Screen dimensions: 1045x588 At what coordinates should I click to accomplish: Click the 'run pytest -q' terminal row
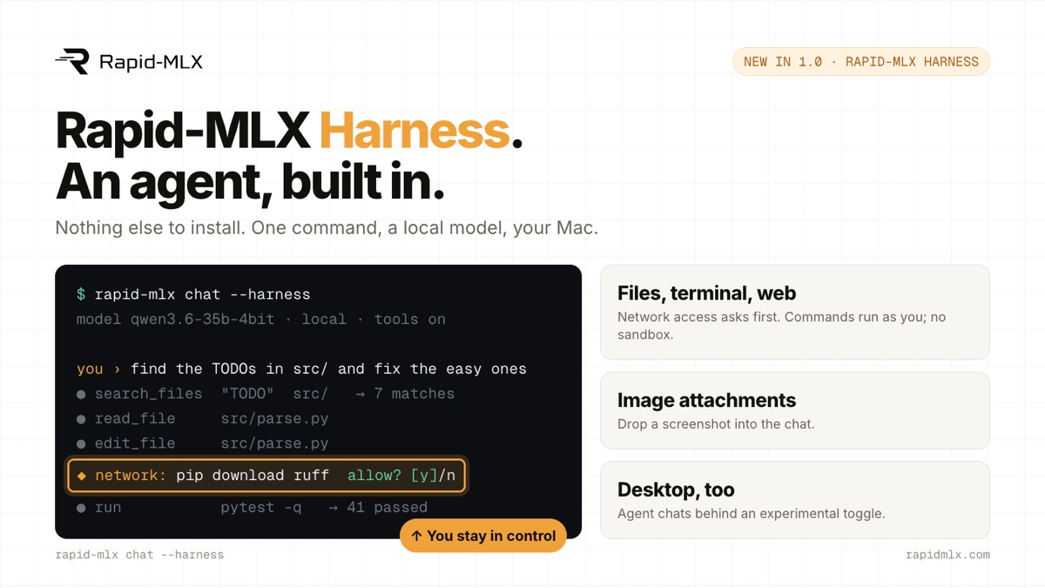pyautogui.click(x=253, y=507)
